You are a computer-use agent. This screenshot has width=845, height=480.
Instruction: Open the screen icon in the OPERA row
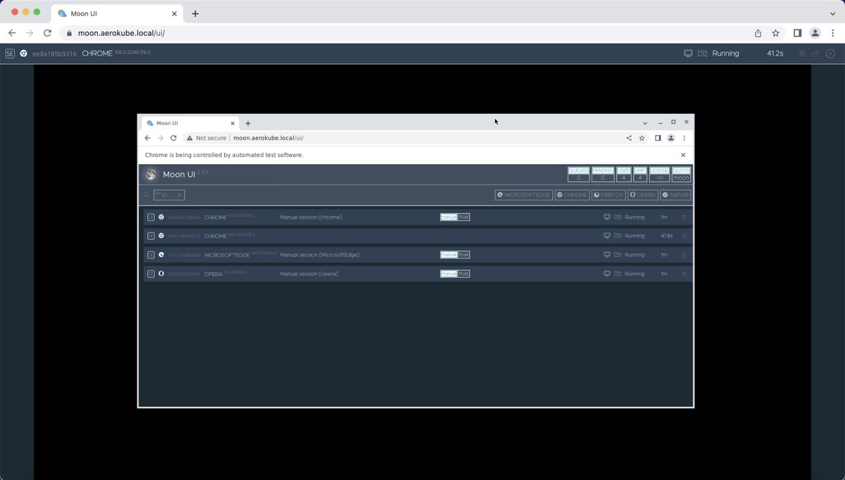tap(607, 274)
